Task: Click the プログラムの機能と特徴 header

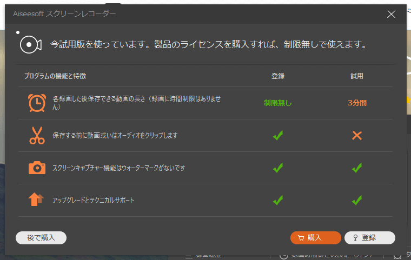Action: 55,76
